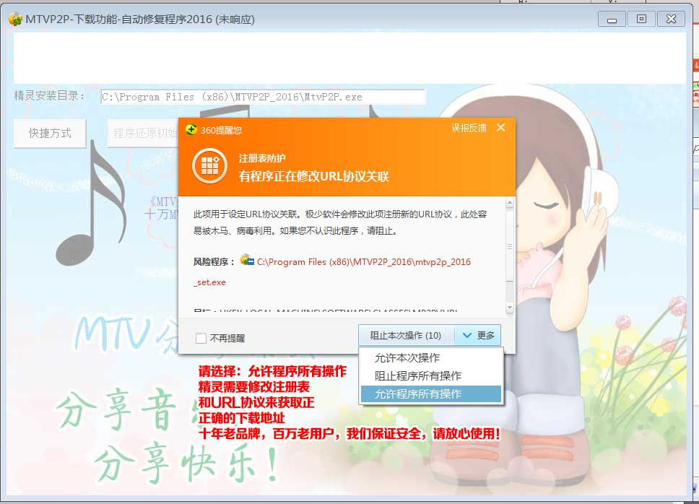Expand the 更多 dropdown arrow
The height and width of the screenshot is (504, 699).
point(479,335)
